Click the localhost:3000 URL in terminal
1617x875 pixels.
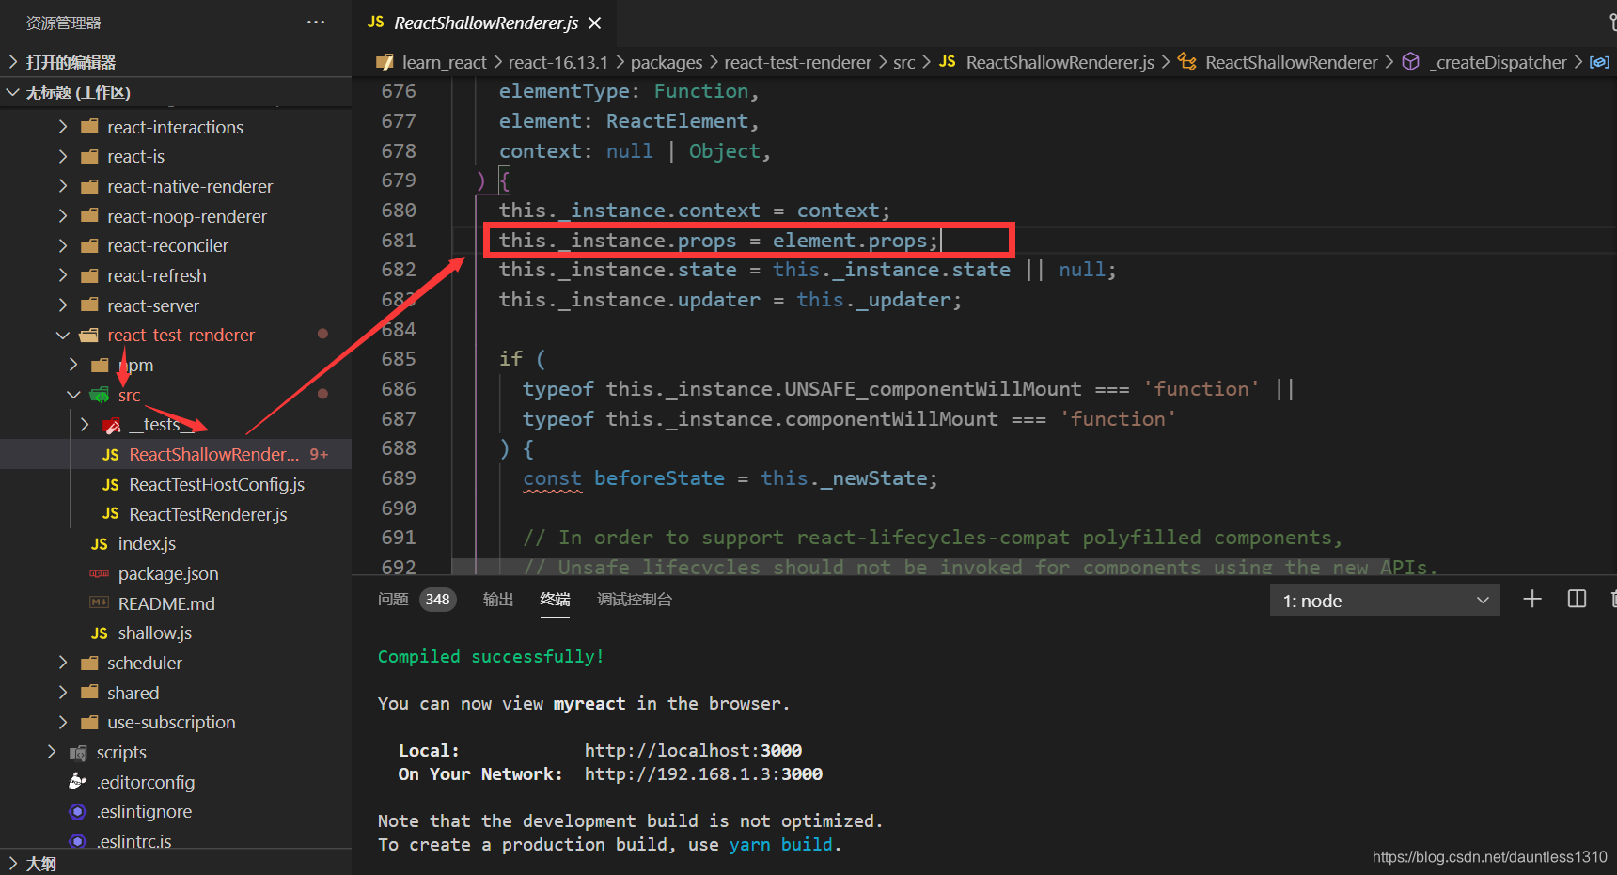pyautogui.click(x=693, y=750)
